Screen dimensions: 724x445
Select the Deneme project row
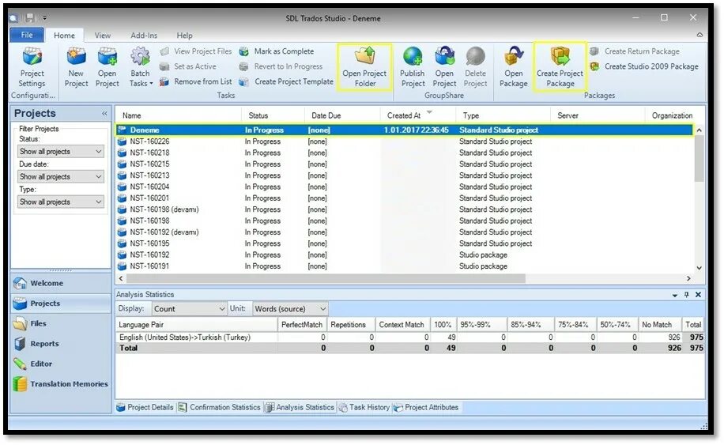(404, 130)
